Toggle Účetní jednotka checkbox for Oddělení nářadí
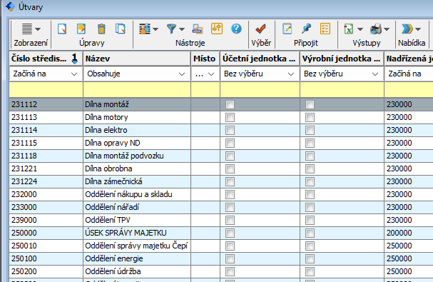The image size is (433, 282). 230,207
